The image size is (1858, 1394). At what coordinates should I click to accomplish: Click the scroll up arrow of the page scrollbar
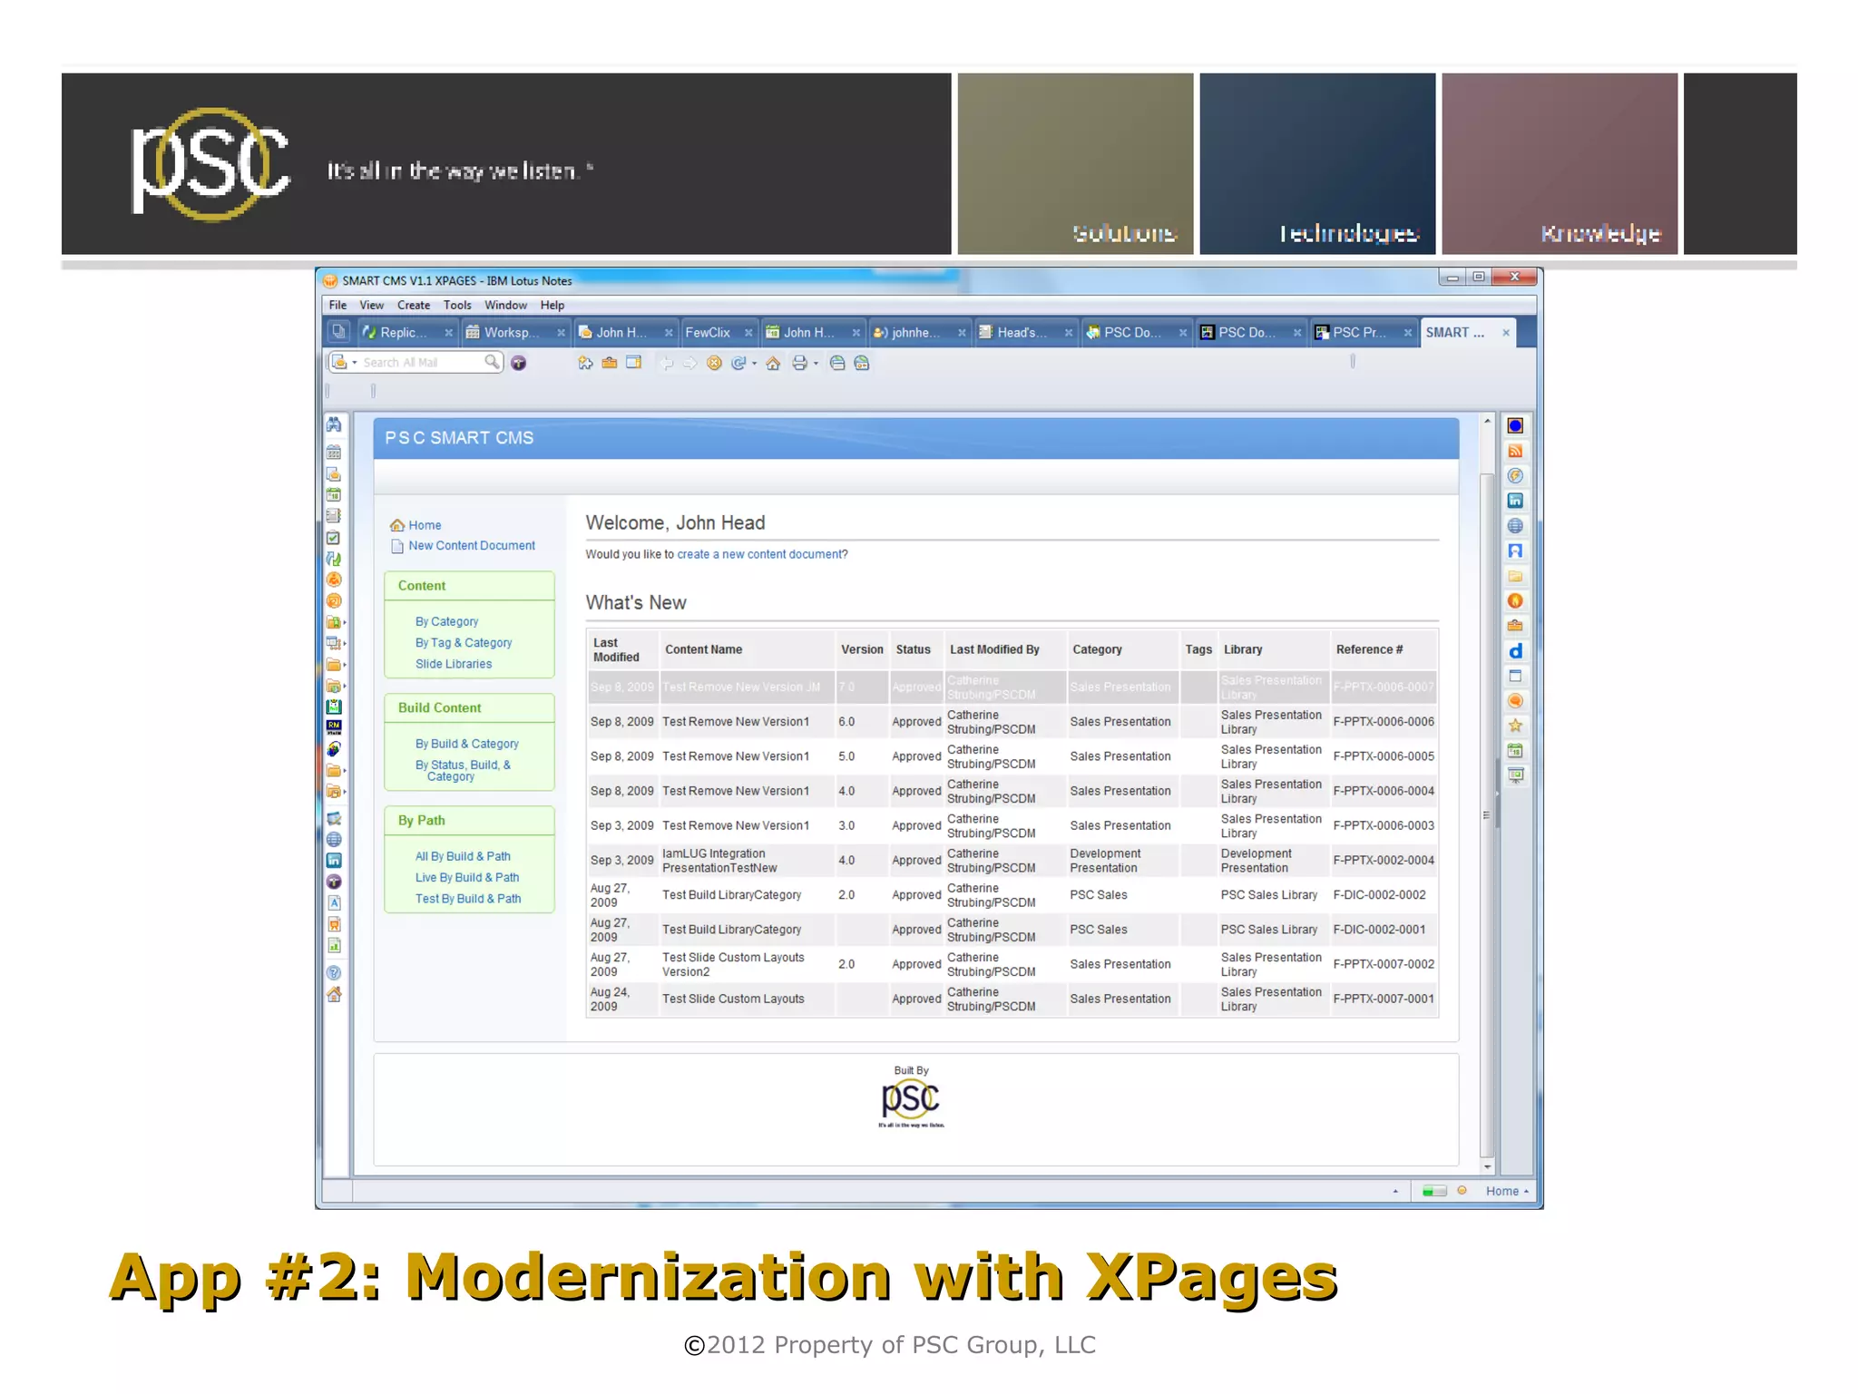click(1487, 421)
